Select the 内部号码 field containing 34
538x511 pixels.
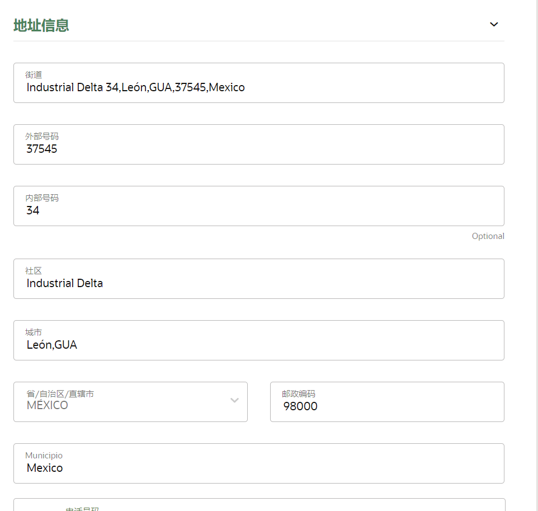(258, 210)
